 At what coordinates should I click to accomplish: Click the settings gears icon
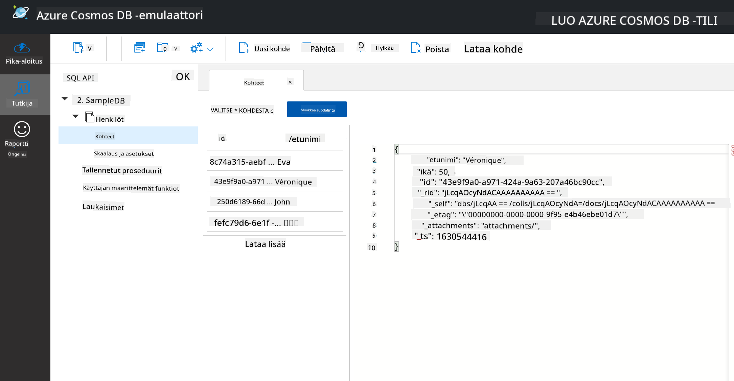pos(197,48)
